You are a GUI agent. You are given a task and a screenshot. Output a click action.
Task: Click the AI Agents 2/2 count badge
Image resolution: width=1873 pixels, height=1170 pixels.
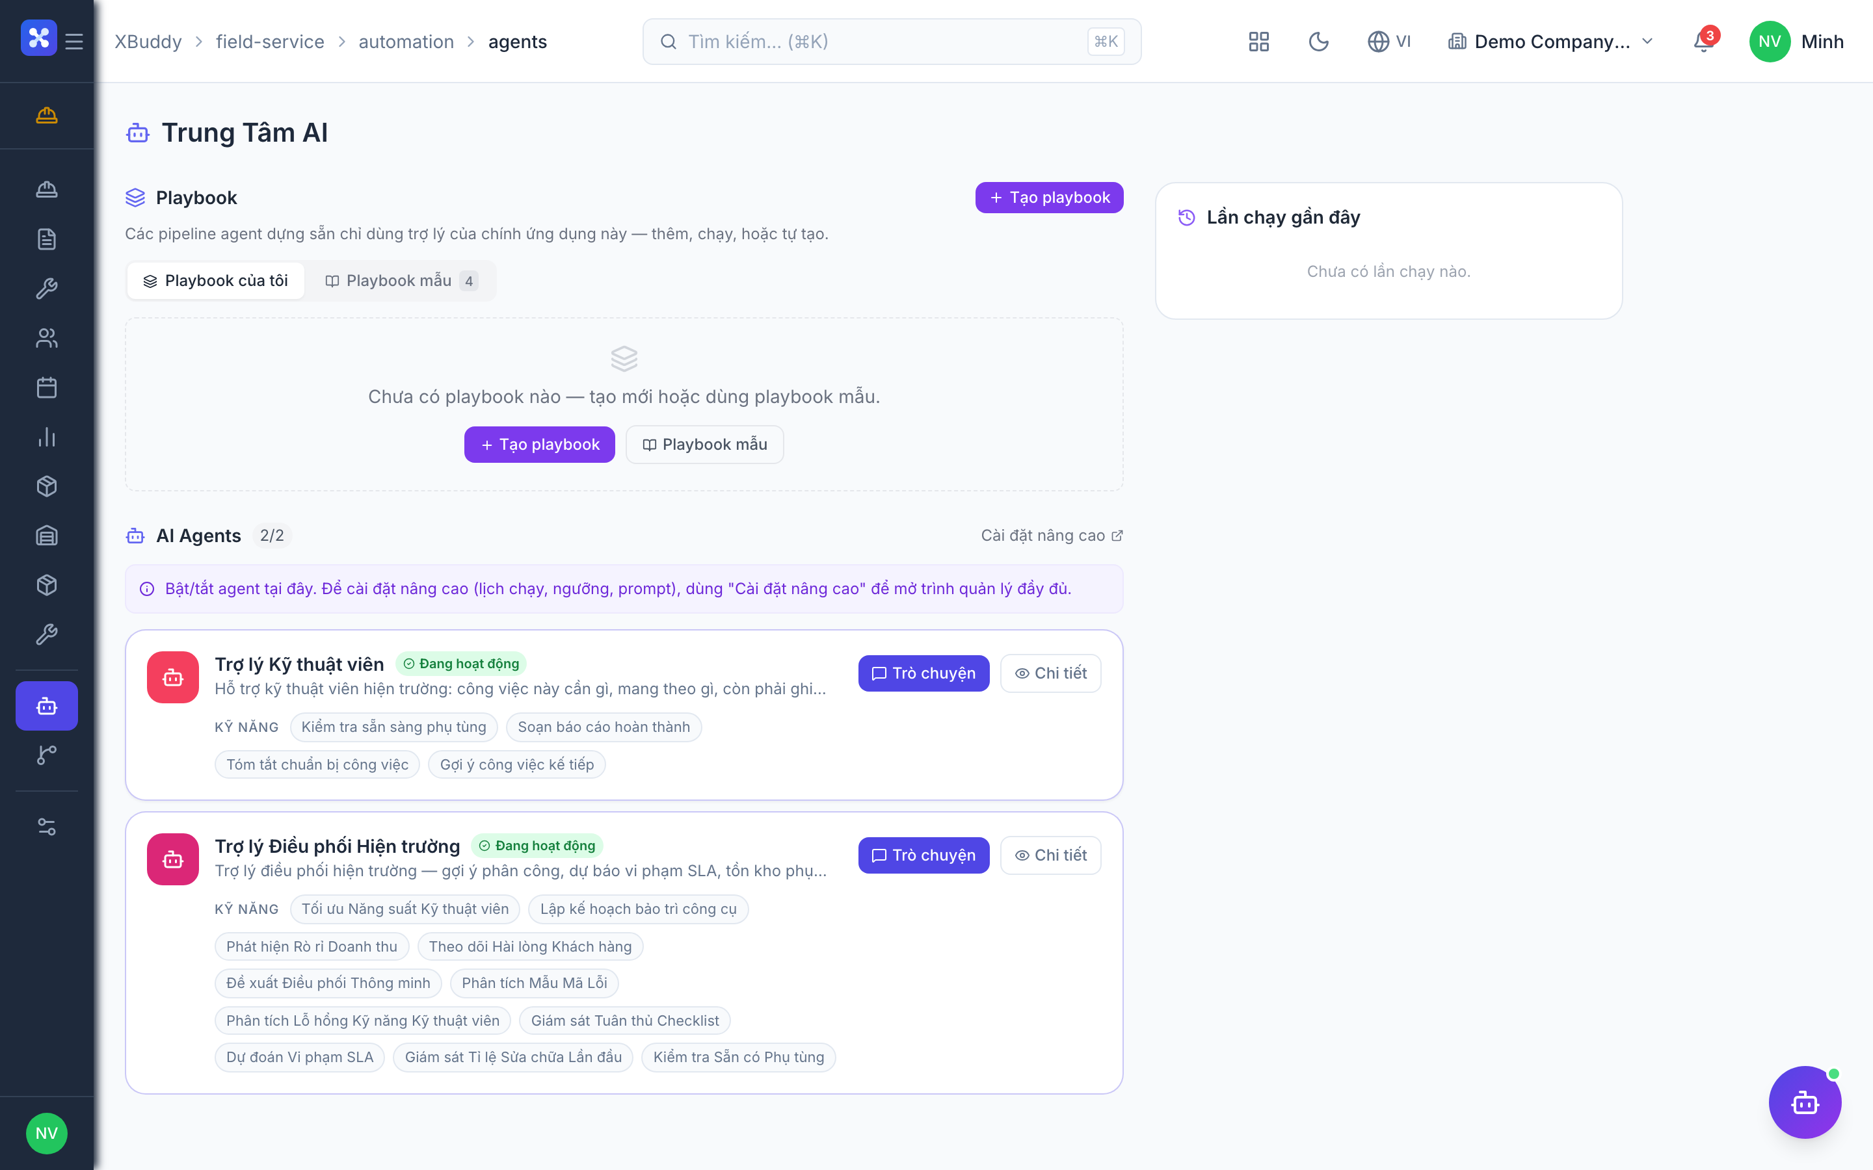point(272,536)
